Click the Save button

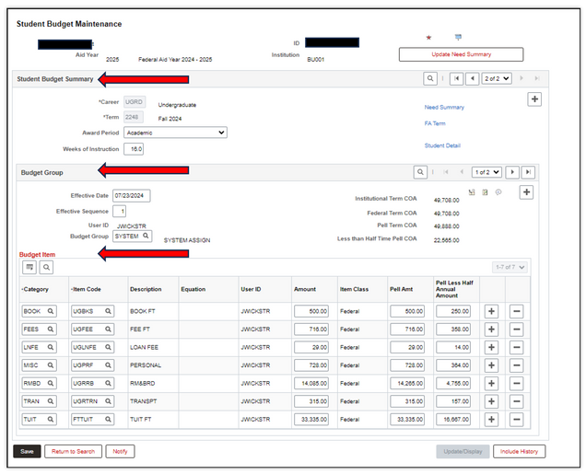[27, 451]
